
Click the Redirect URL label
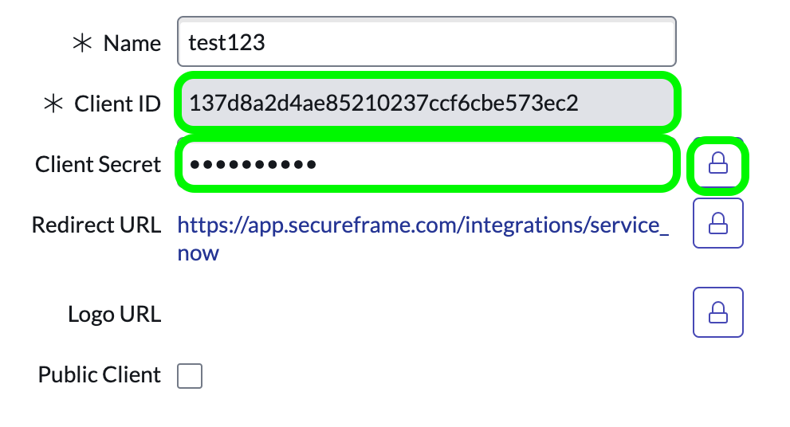coord(96,225)
